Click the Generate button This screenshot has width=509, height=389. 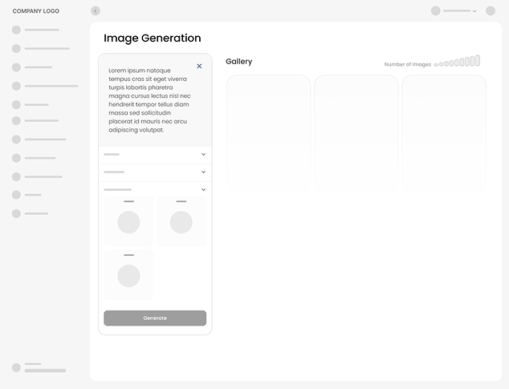point(155,318)
